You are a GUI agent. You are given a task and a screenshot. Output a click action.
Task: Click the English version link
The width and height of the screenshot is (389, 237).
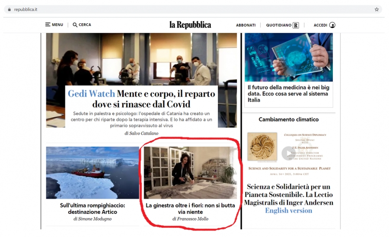(289, 211)
